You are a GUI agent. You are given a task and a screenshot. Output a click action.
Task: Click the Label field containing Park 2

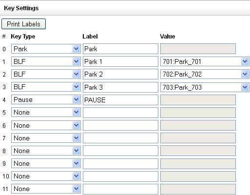point(120,74)
